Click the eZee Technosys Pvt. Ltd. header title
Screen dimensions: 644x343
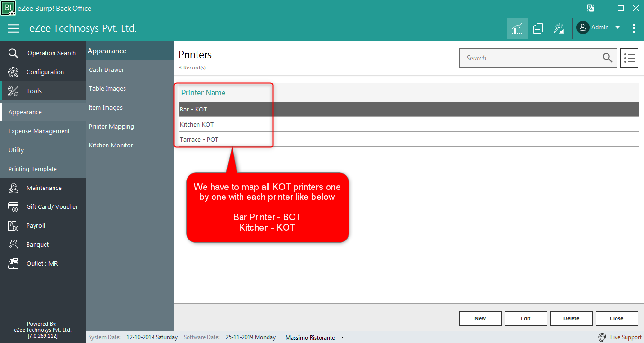(83, 28)
